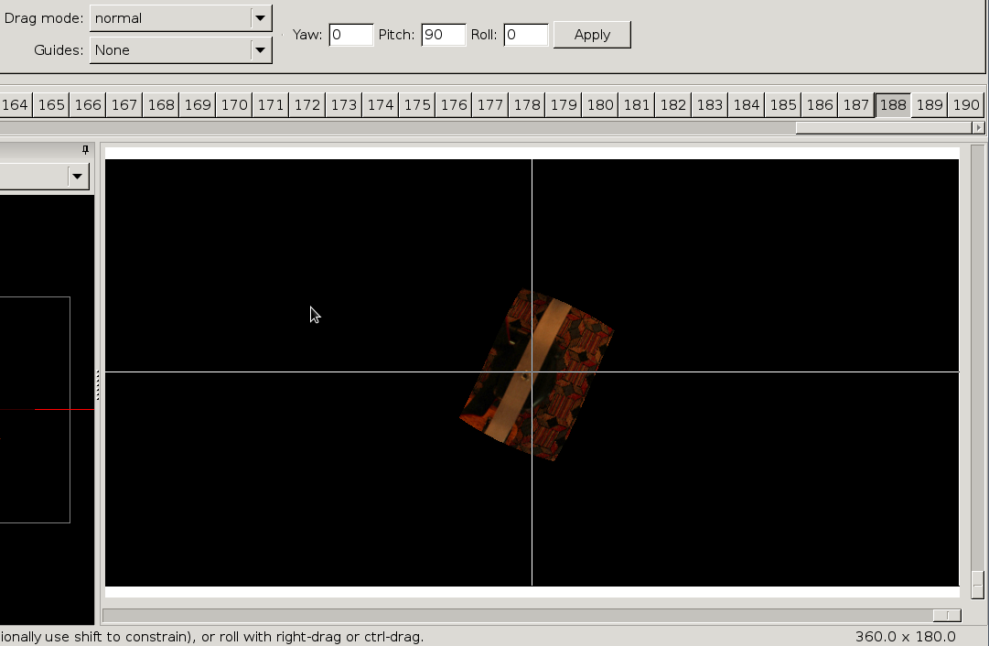
Task: Show image 183 in the preview
Action: 709,104
